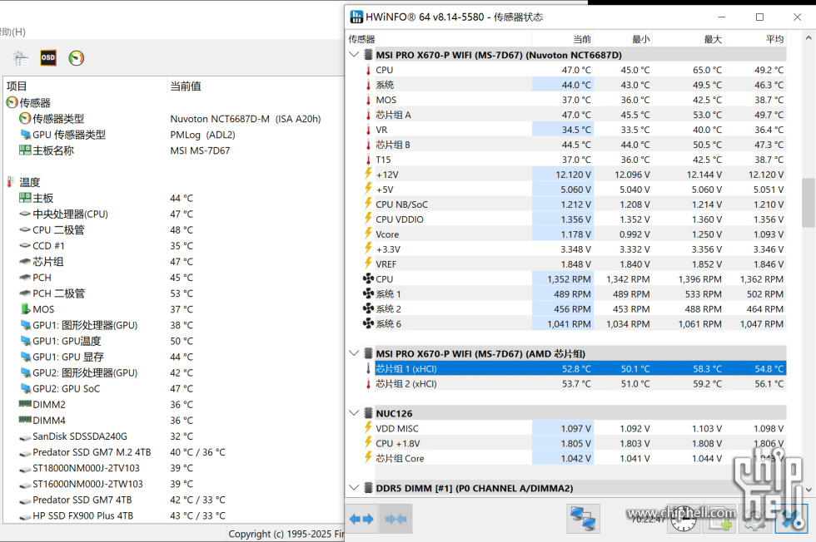
Task: Click the 当前值 column header in left window
Action: 255,86
